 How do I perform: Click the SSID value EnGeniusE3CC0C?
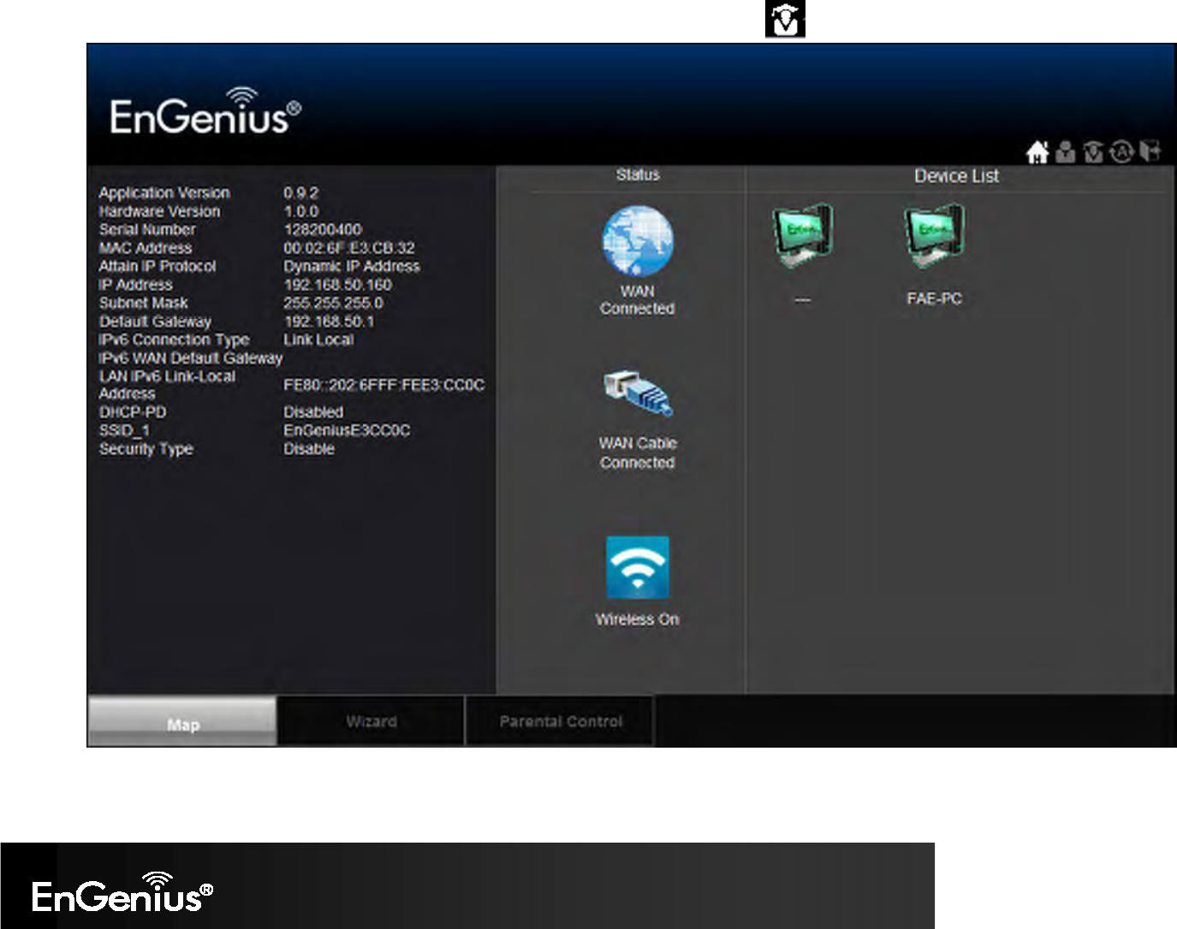click(x=347, y=430)
